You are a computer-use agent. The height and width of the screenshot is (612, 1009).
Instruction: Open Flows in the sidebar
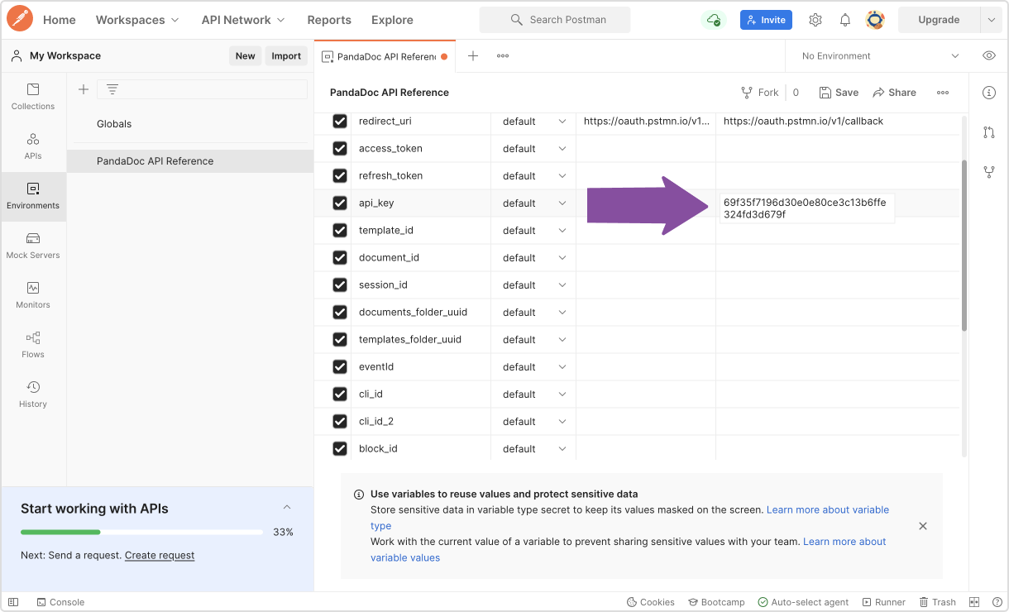pos(33,345)
